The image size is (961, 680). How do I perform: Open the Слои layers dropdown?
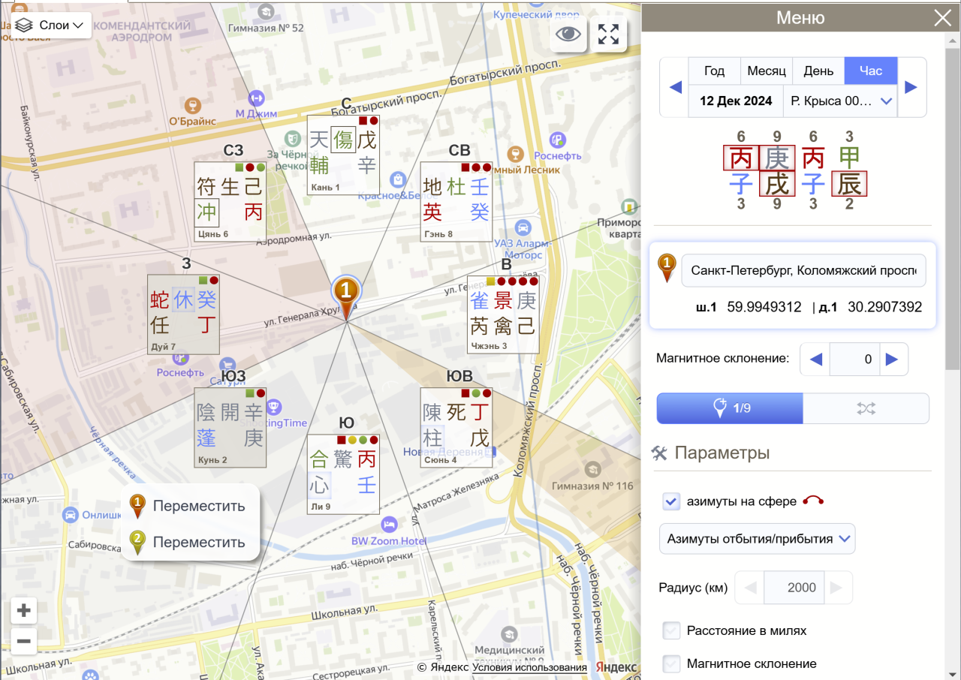(51, 25)
